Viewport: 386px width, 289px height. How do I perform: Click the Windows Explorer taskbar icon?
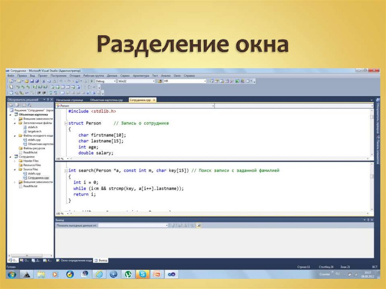click(x=41, y=274)
